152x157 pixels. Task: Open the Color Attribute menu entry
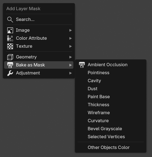coord(39,38)
